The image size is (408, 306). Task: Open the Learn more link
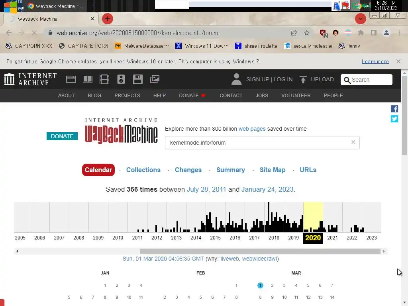tap(375, 61)
